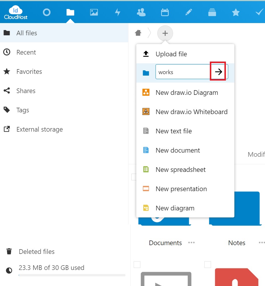Open the Calendar app icon
This screenshot has width=265, height=286.
pos(165,12)
